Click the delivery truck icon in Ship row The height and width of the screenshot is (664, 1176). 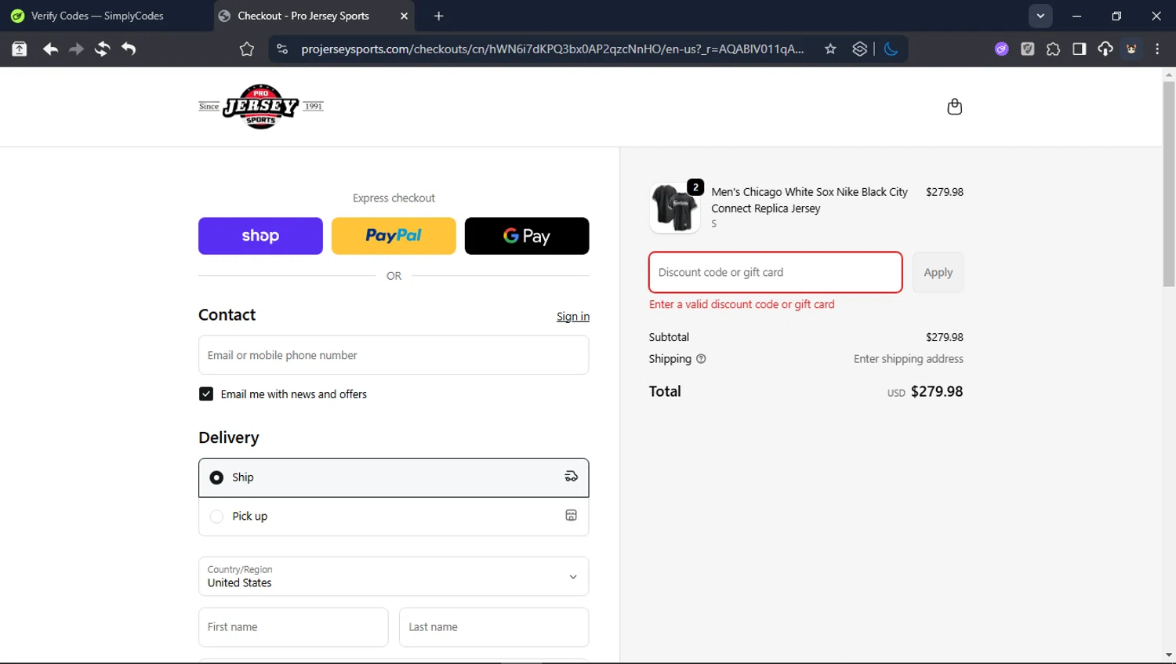[x=571, y=477]
